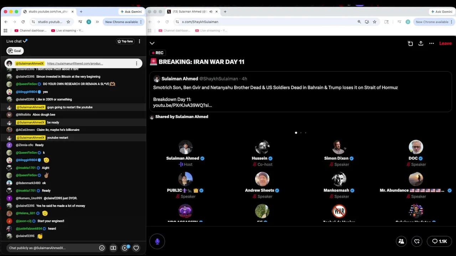Click the heart reaction icon in chat input
The width and height of the screenshot is (456, 256).
point(136,248)
